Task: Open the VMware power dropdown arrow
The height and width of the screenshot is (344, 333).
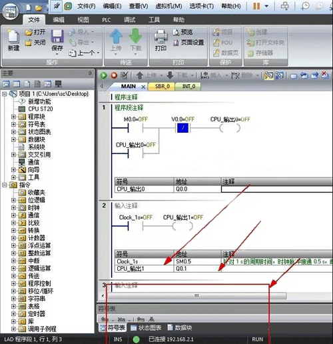Action: [x=266, y=6]
